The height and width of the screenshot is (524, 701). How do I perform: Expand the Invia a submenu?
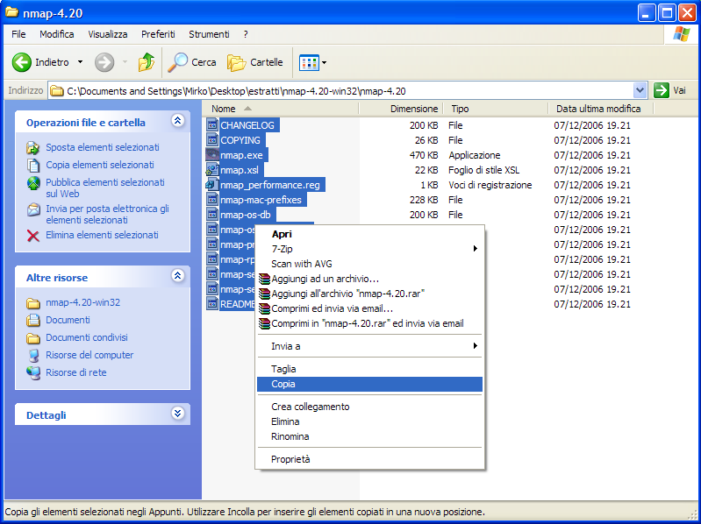coord(476,346)
